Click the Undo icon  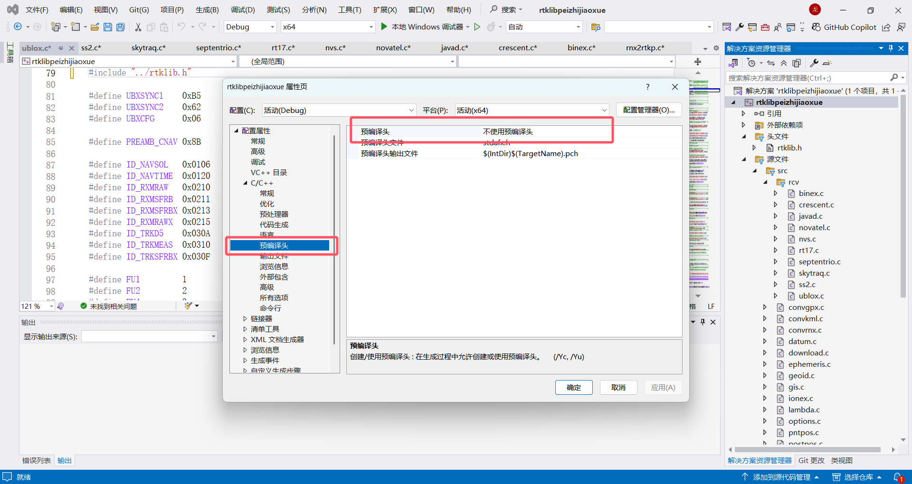(182, 27)
